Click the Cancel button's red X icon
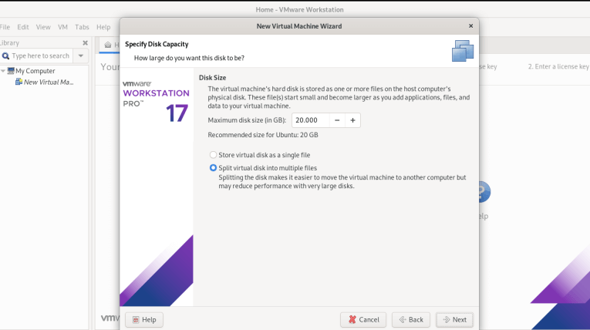Screen dimensions: 590x330 (x=352, y=319)
